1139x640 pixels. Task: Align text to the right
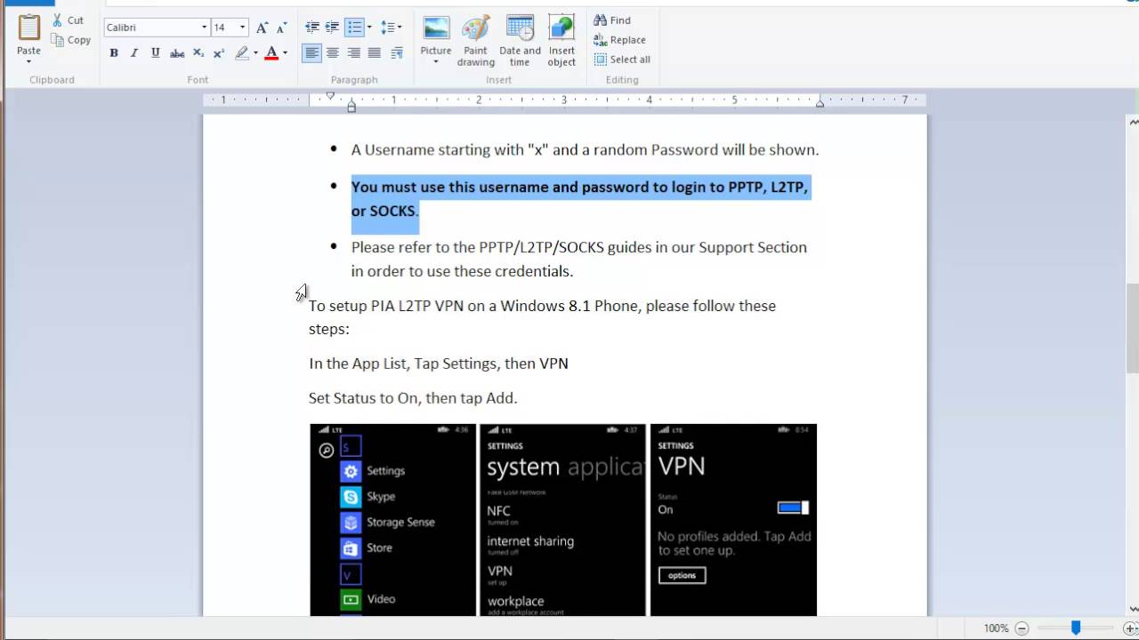(353, 53)
